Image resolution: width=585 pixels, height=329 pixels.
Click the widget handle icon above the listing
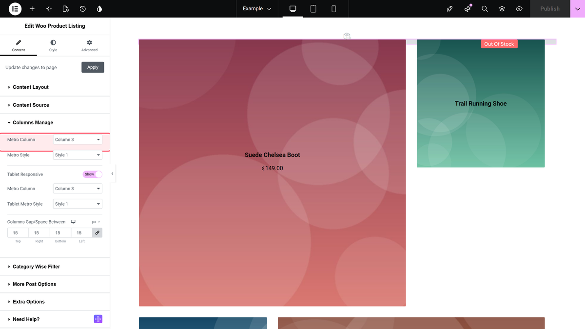[x=347, y=36]
